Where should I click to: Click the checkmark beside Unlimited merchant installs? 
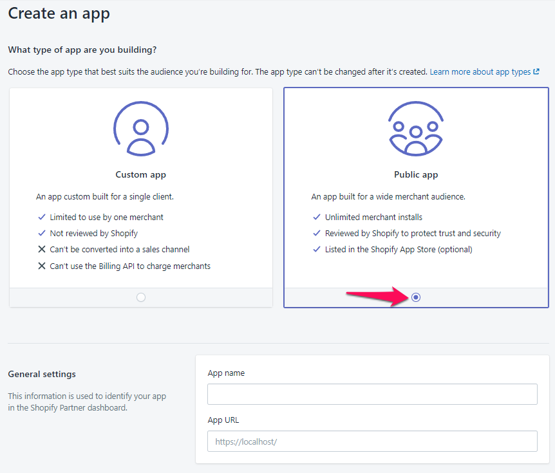[317, 217]
